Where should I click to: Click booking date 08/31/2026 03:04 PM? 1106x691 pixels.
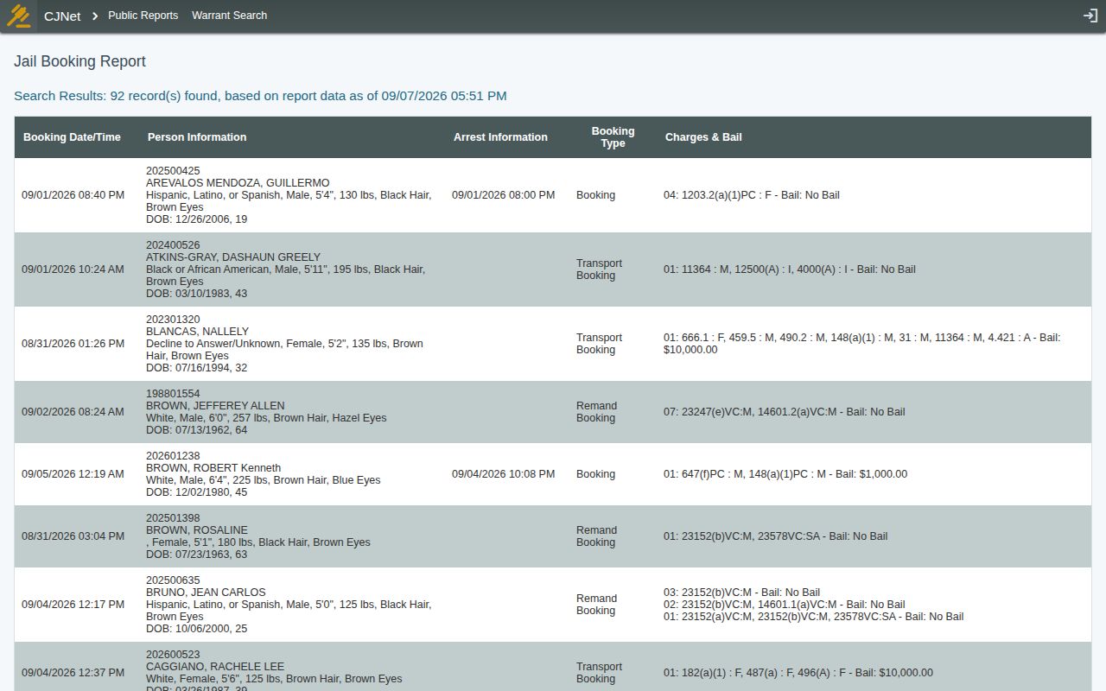coord(73,536)
